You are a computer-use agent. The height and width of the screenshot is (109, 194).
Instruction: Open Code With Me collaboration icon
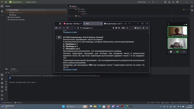169,2
